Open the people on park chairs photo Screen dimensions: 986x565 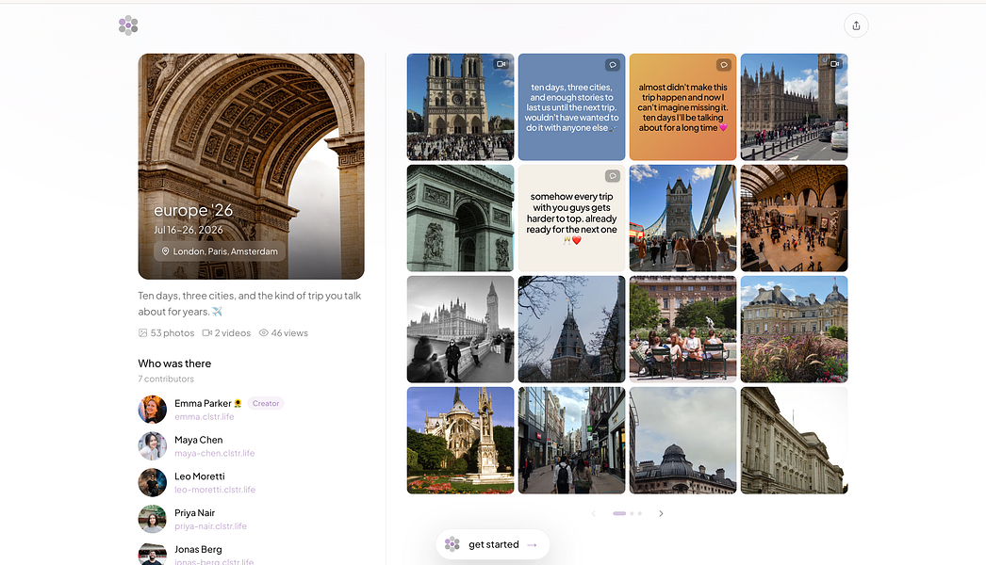pyautogui.click(x=682, y=330)
